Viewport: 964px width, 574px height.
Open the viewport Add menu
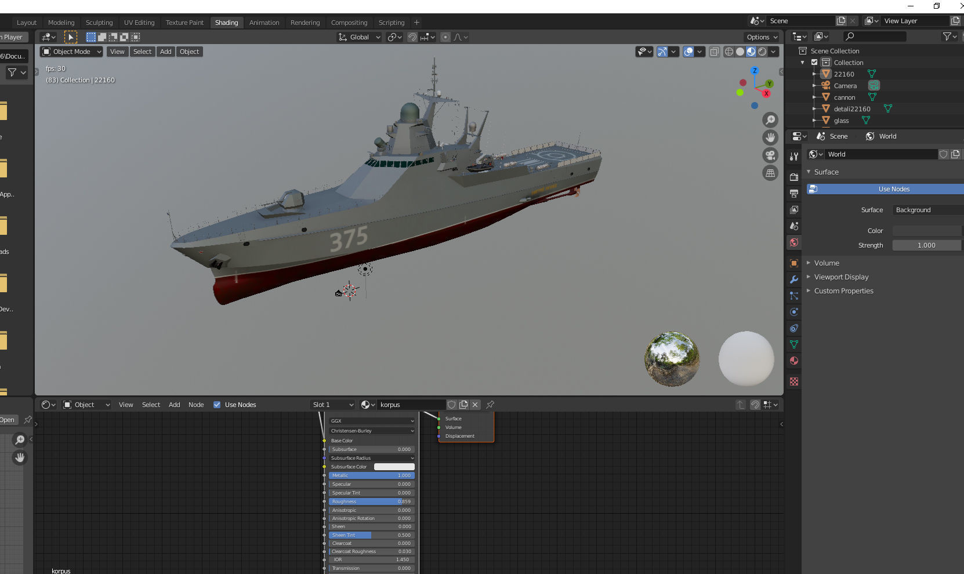pyautogui.click(x=166, y=52)
